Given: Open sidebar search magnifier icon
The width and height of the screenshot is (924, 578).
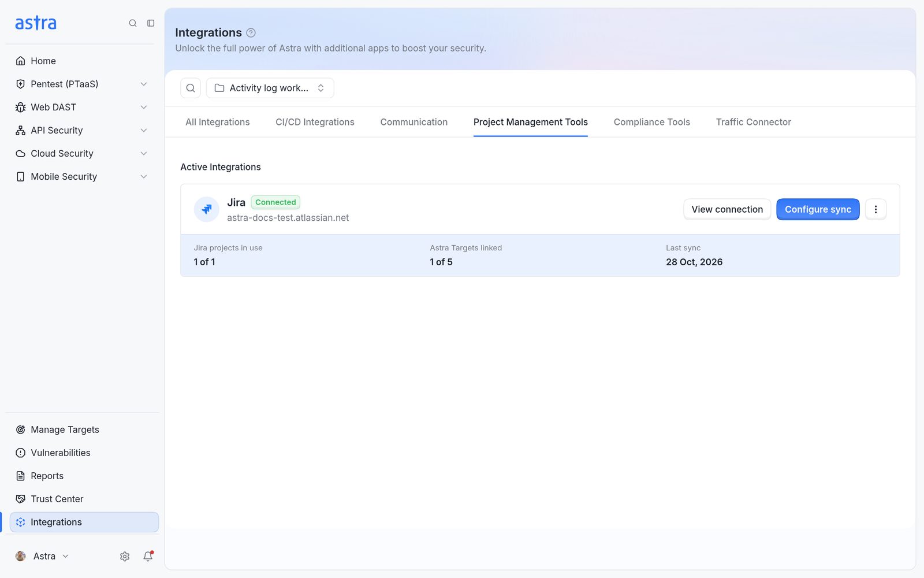Looking at the screenshot, I should (x=133, y=23).
